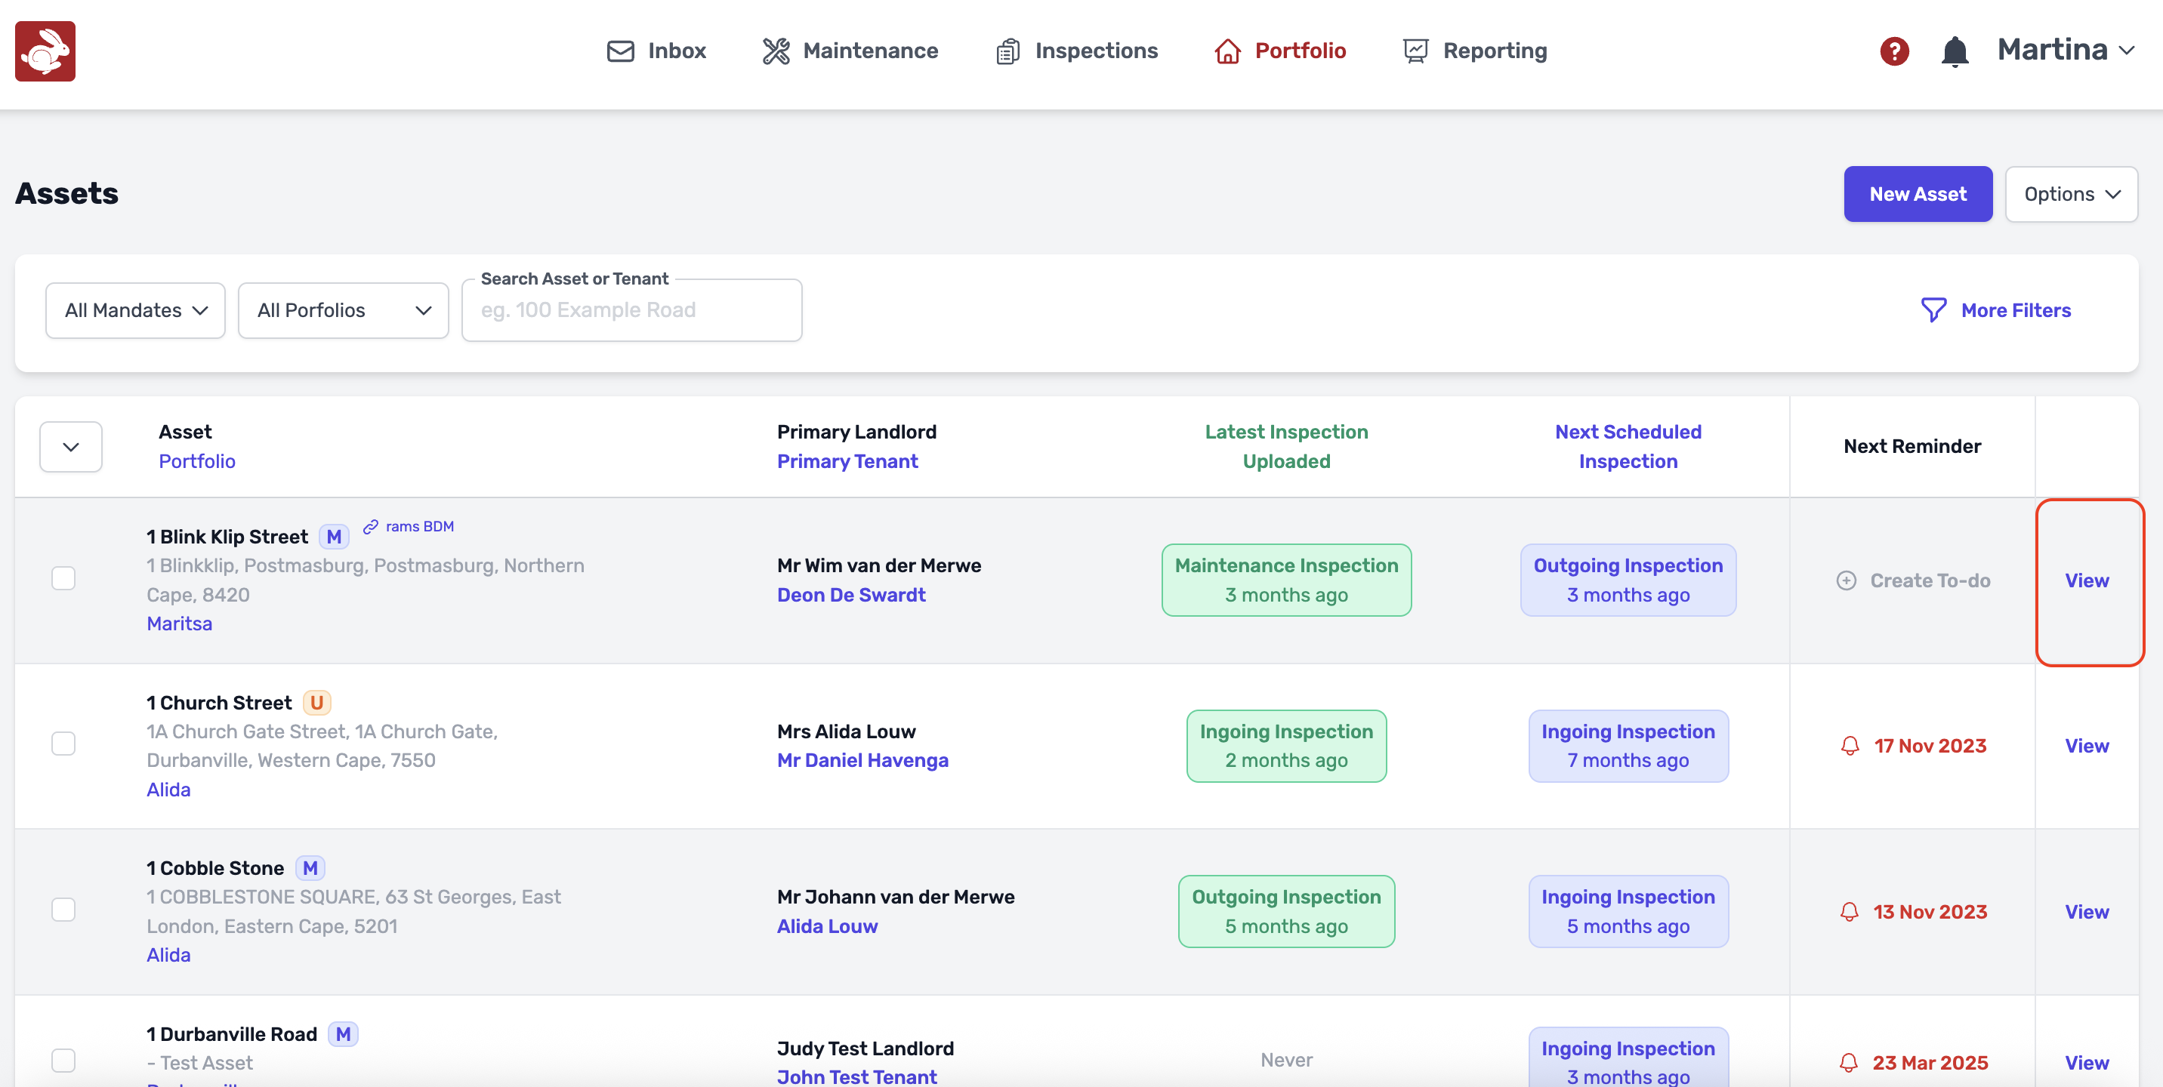
Task: Go to the Inspections menu
Action: pos(1076,51)
